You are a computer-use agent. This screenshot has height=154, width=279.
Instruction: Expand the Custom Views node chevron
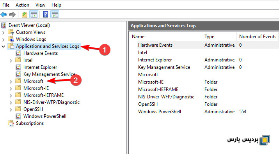pos(4,33)
